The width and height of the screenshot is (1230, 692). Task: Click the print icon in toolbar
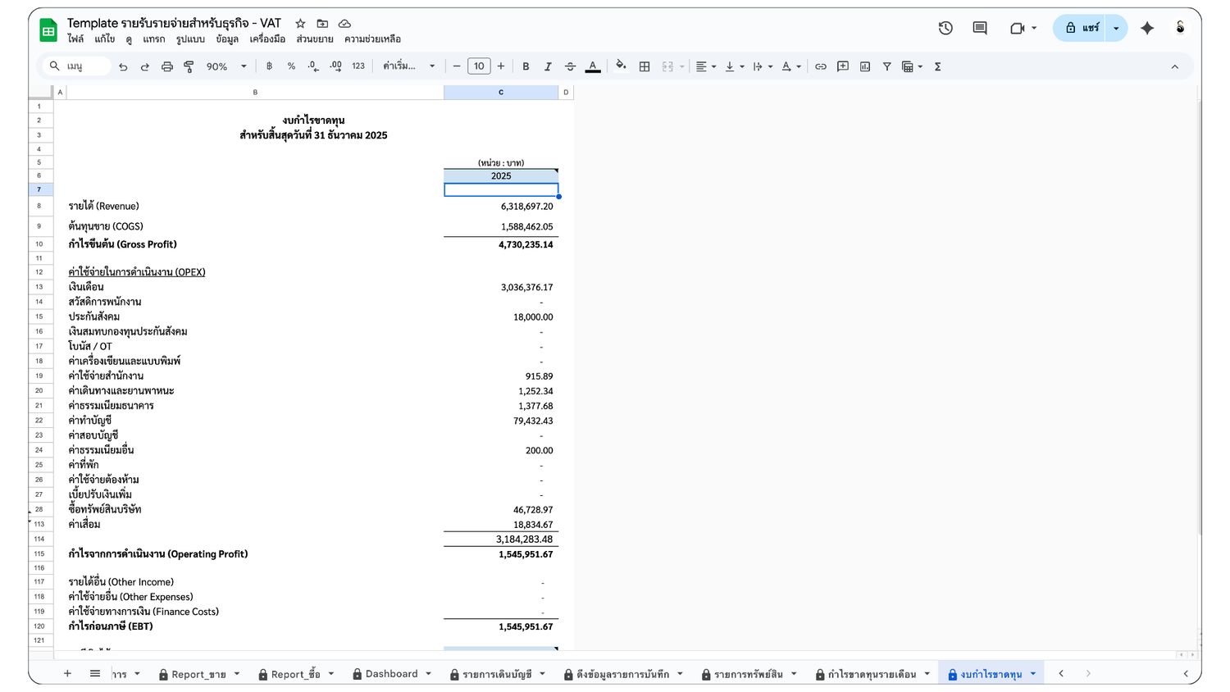(x=167, y=66)
